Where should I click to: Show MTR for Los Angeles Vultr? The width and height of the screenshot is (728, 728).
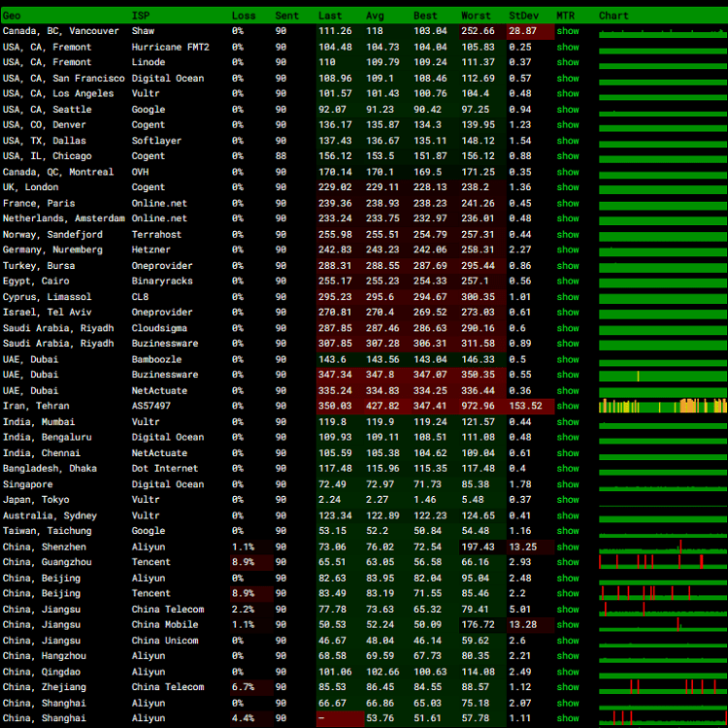click(568, 93)
